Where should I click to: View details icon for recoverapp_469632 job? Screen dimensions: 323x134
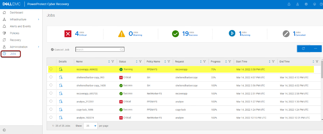(61, 69)
